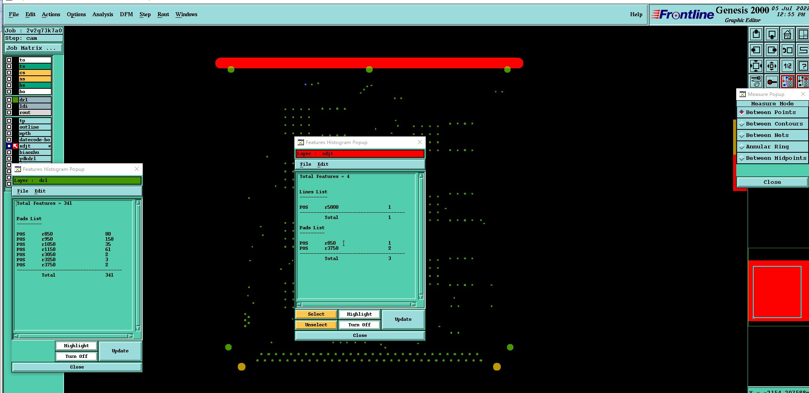Click the green drl layer header bar
Image resolution: width=809 pixels, height=393 pixels.
(77, 180)
